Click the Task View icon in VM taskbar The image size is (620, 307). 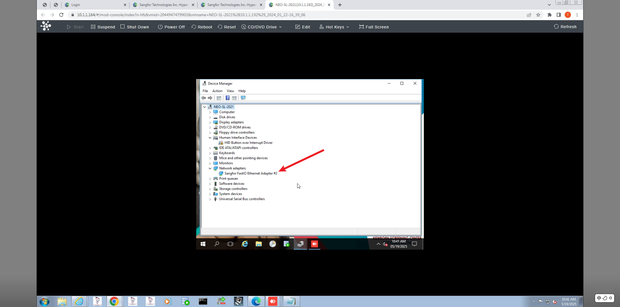pos(230,244)
